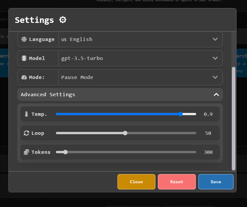Open the Model dropdown showing gpt-3.5-turbo
The width and height of the screenshot is (247, 207).
point(140,58)
